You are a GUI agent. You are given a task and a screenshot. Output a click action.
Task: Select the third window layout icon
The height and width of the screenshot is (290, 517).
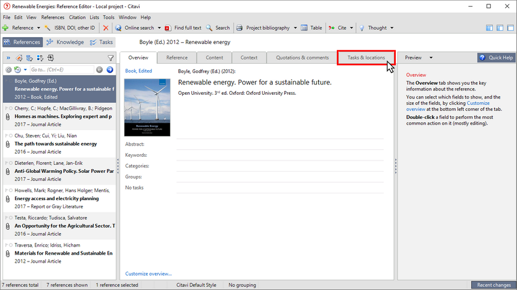click(510, 28)
